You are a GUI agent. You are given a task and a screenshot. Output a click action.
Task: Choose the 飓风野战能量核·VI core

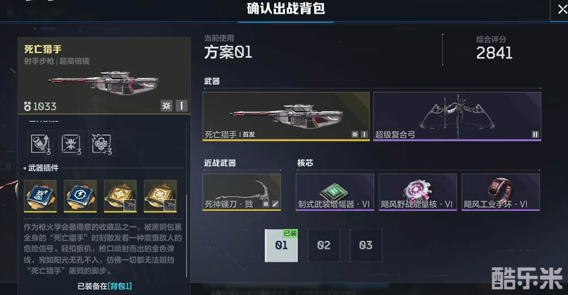418,192
